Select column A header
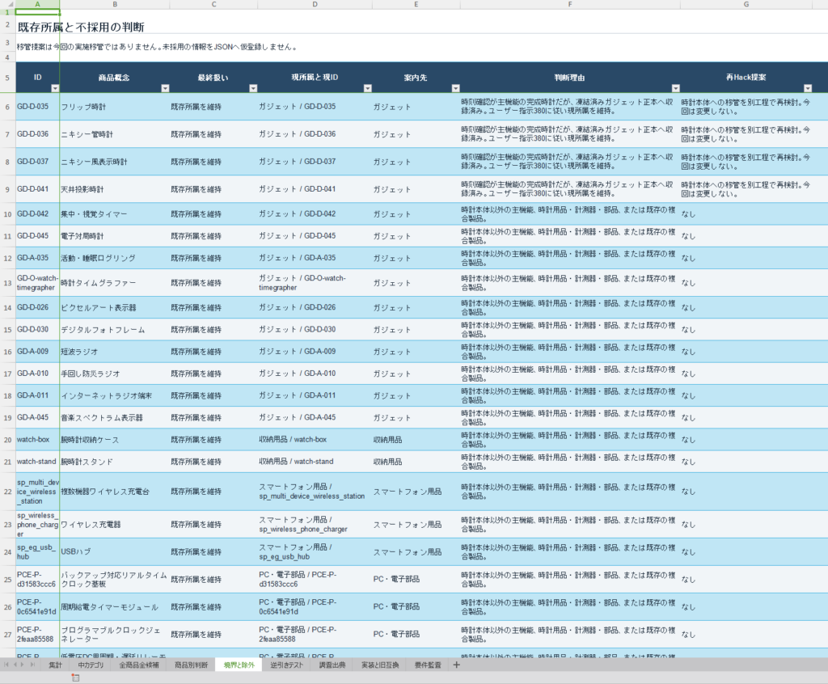The image size is (828, 684). pyautogui.click(x=37, y=4)
